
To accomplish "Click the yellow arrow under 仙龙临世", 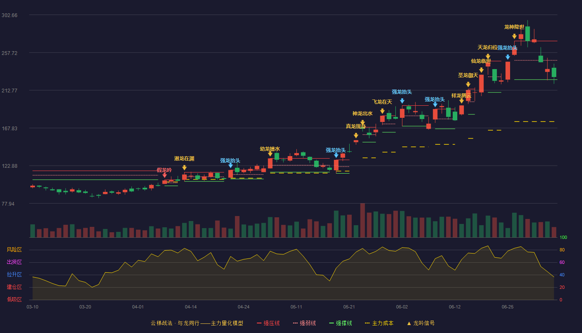I will pos(481,70).
